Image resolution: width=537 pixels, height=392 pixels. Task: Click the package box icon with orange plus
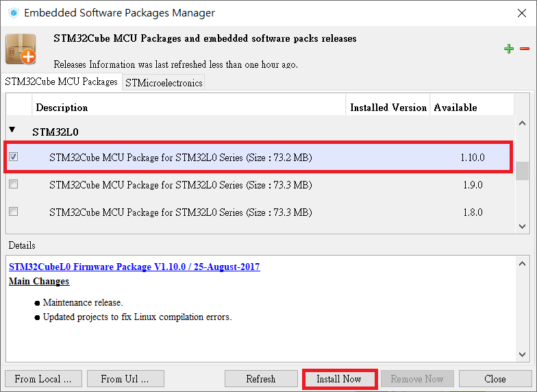tap(21, 49)
